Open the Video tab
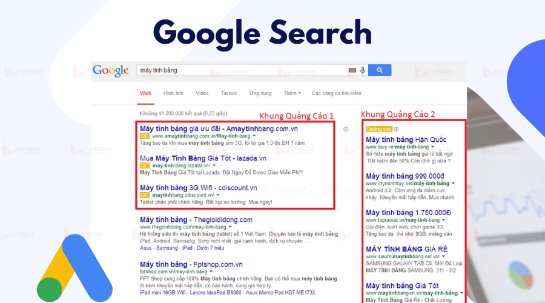 202,93
